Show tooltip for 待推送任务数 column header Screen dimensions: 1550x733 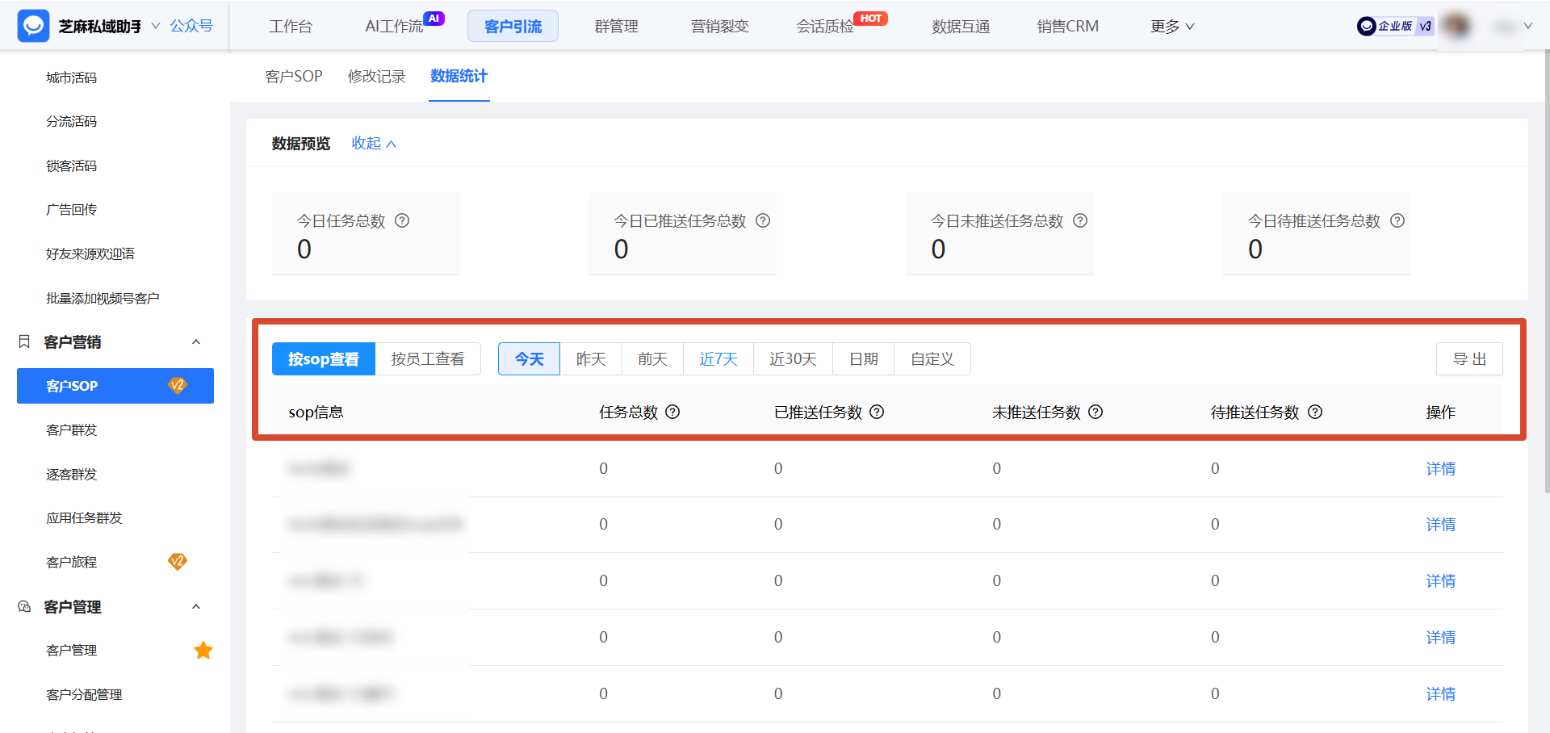[1315, 412]
